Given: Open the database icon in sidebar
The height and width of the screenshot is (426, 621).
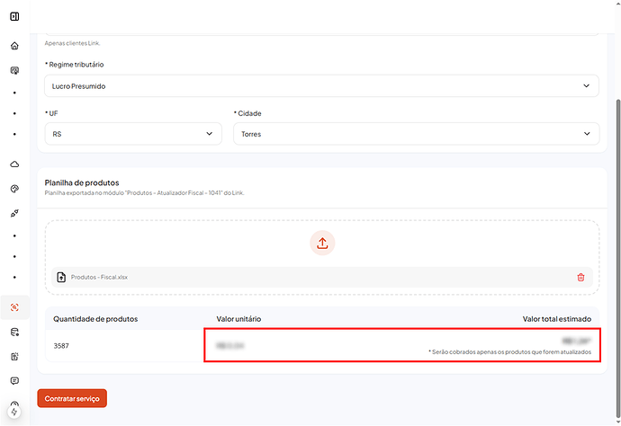Looking at the screenshot, I should [x=14, y=332].
